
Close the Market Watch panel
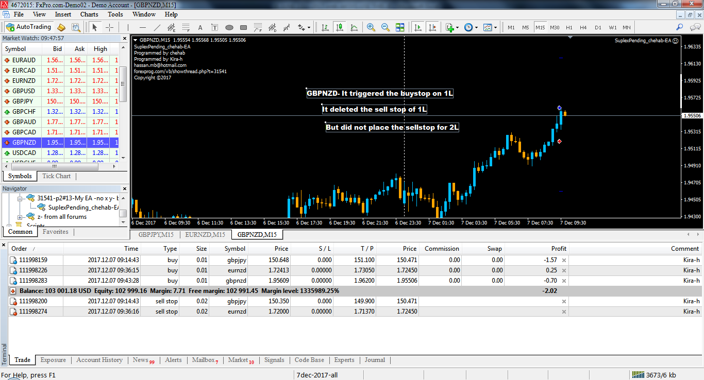click(124, 38)
